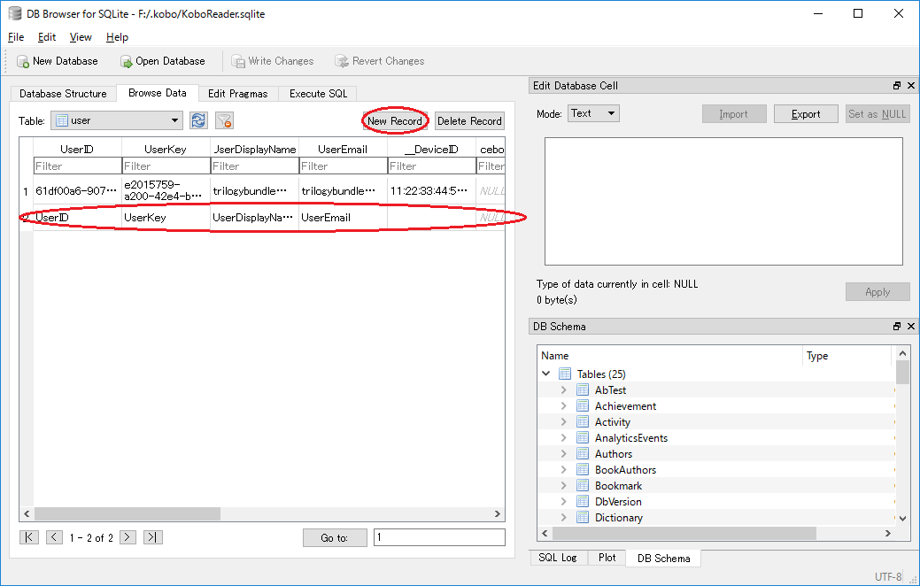The width and height of the screenshot is (920, 586).
Task: Jump to the first record
Action: pyautogui.click(x=29, y=536)
